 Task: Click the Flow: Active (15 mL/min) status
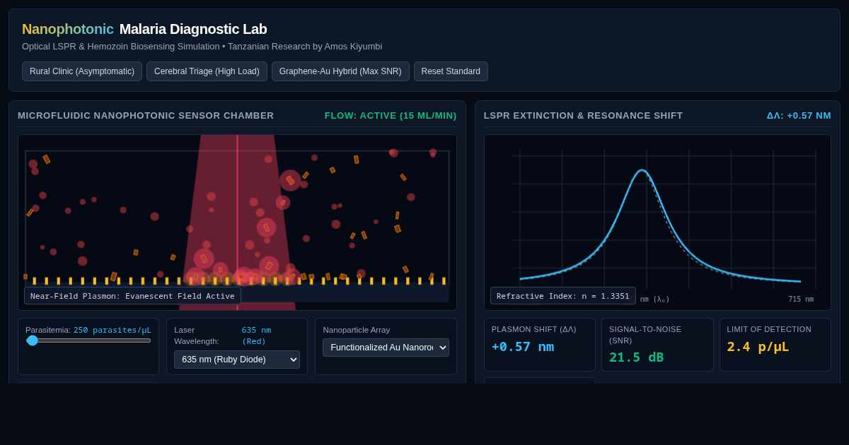[391, 116]
